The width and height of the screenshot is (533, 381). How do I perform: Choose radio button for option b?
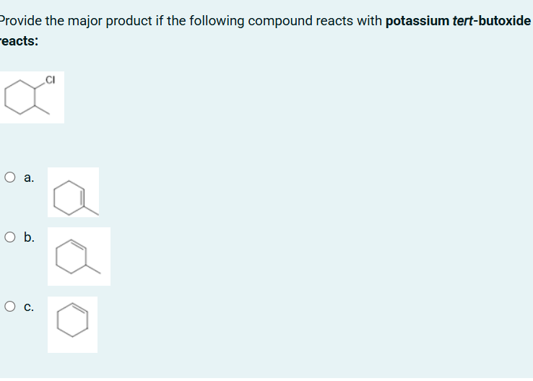(10, 237)
